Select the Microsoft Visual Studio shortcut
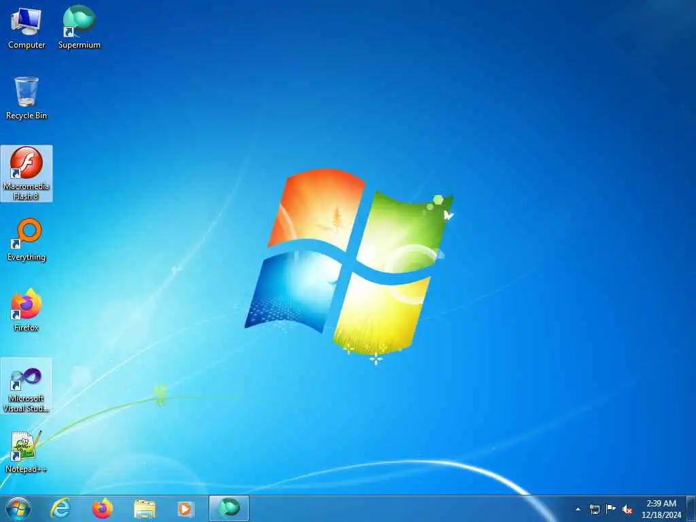Image resolution: width=696 pixels, height=522 pixels. coord(27,386)
